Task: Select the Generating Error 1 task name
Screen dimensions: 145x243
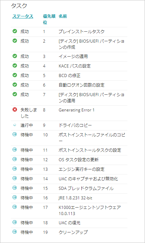Action: (x=77, y=110)
